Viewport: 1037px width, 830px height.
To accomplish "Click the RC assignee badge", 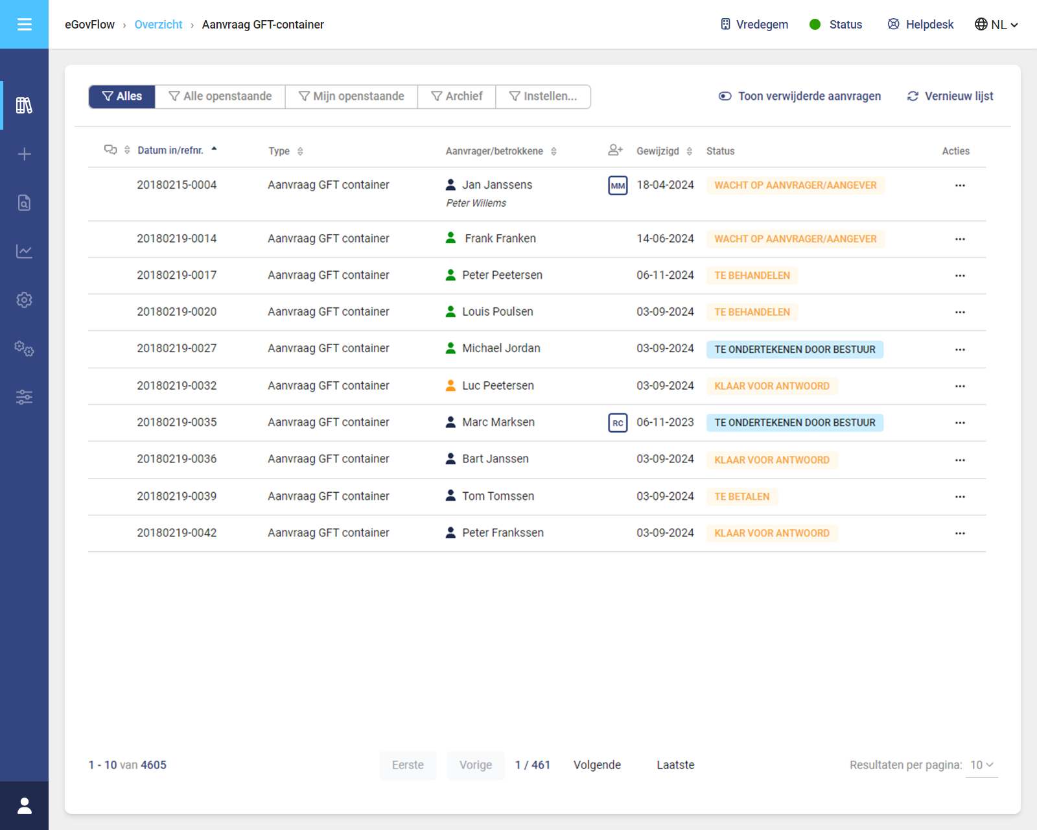I will [x=618, y=423].
